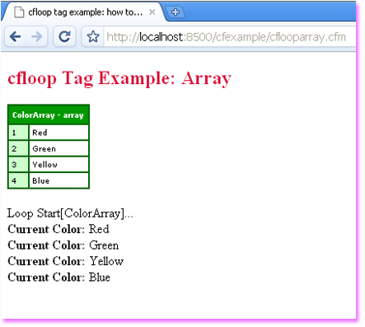Click index cell 4 in the array table
Screen dimensions: 365x327
pyautogui.click(x=18, y=180)
